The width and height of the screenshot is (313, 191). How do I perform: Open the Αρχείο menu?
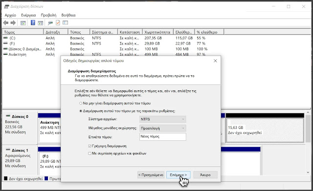[10, 15]
